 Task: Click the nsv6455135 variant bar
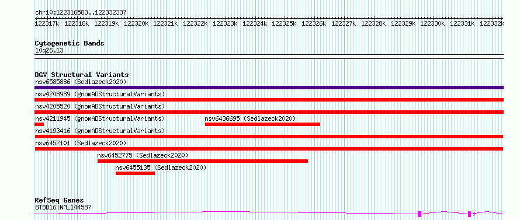tap(135, 173)
